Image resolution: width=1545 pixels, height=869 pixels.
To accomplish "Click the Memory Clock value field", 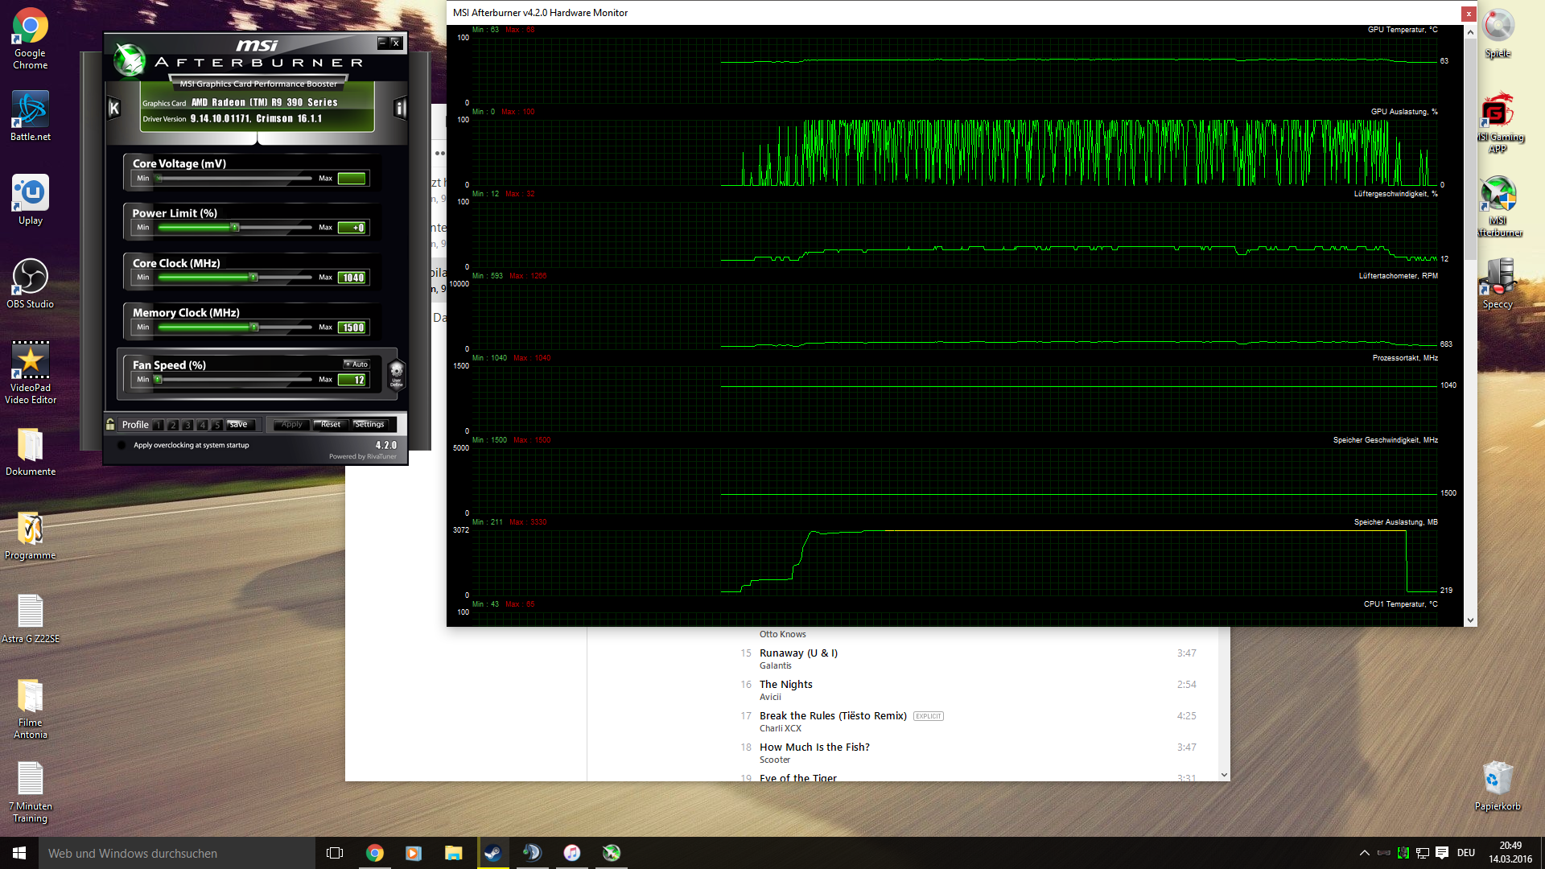I will tap(352, 327).
